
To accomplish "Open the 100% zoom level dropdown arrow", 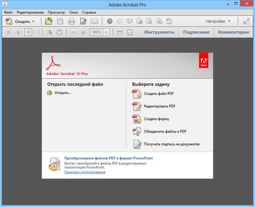I will point(106,32).
